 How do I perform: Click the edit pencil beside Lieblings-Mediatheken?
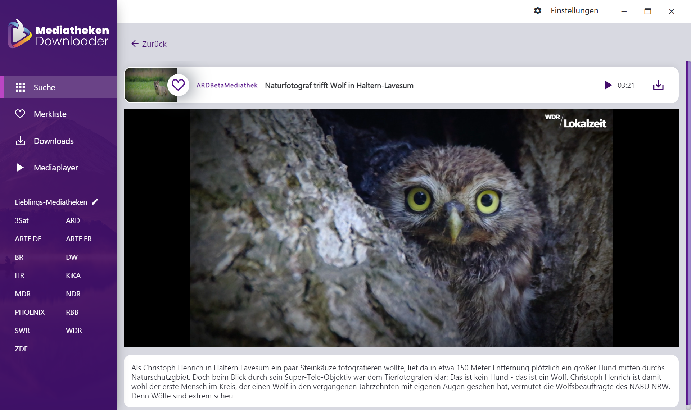[95, 202]
